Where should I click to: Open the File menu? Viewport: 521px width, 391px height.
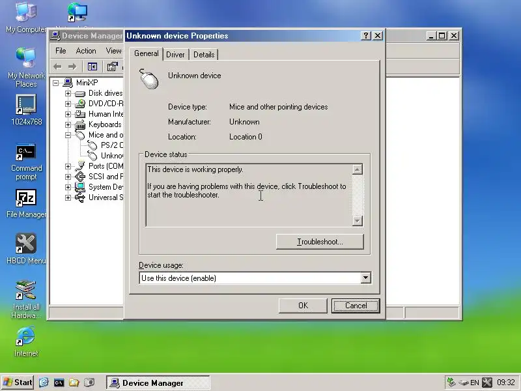coord(61,51)
